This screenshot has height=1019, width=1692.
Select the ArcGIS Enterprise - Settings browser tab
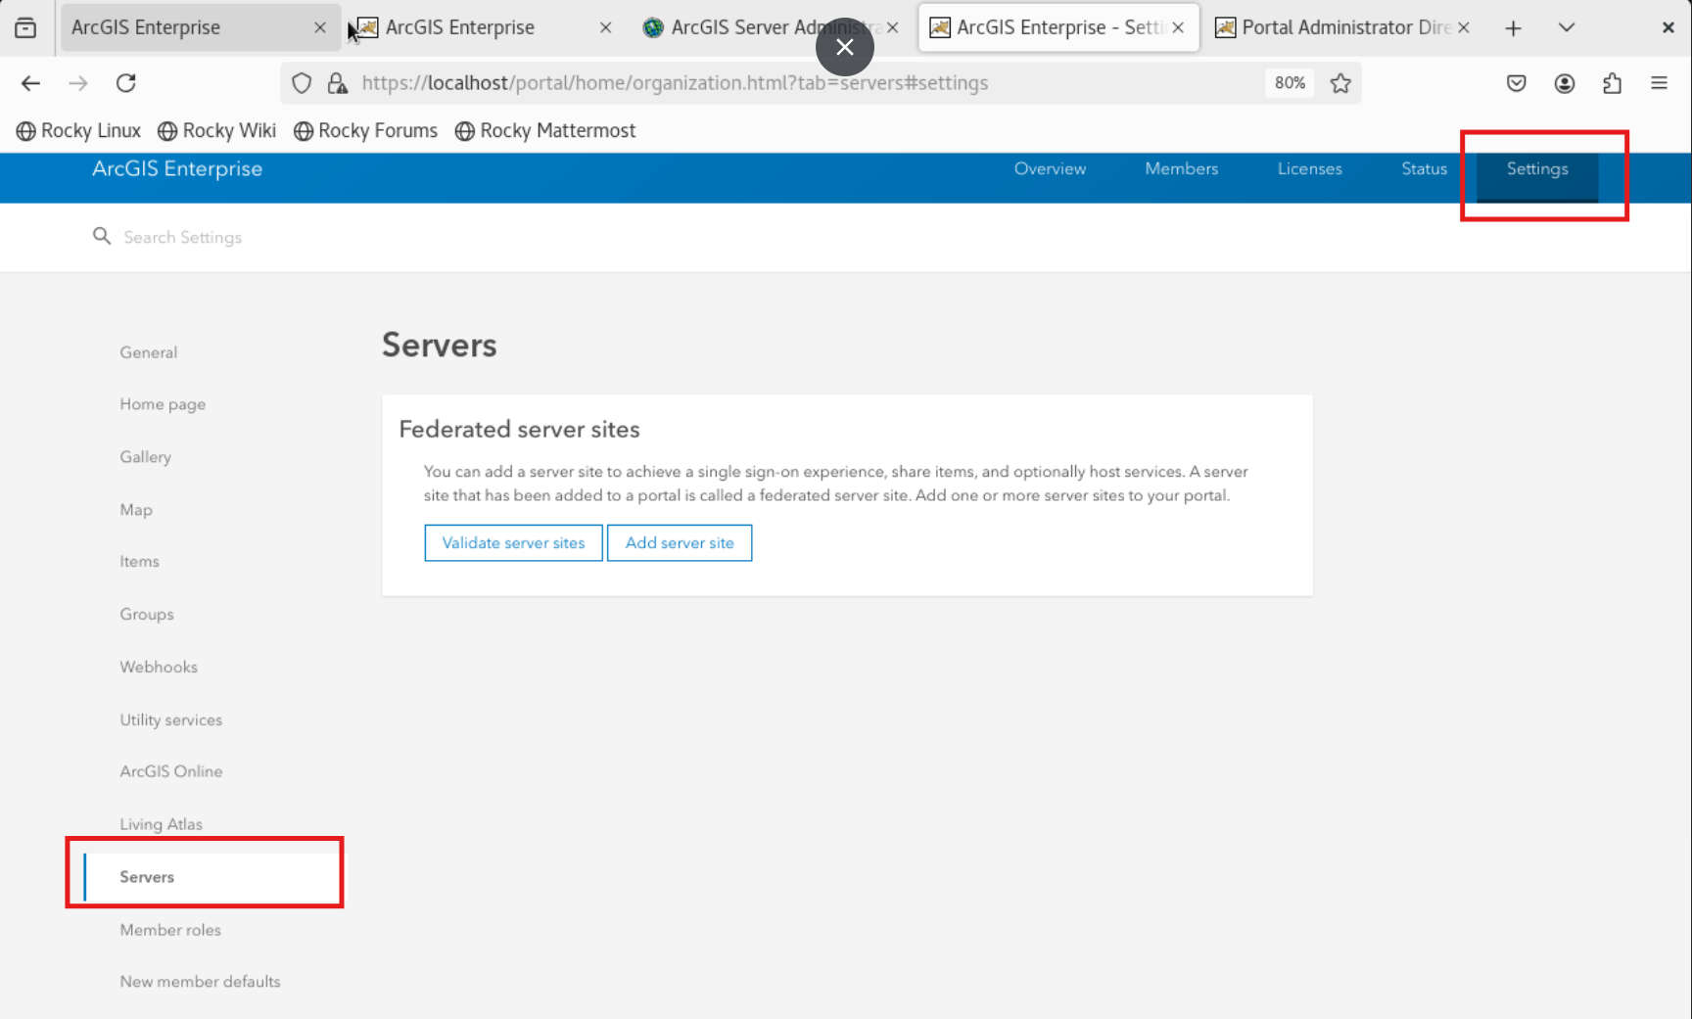(x=1057, y=27)
